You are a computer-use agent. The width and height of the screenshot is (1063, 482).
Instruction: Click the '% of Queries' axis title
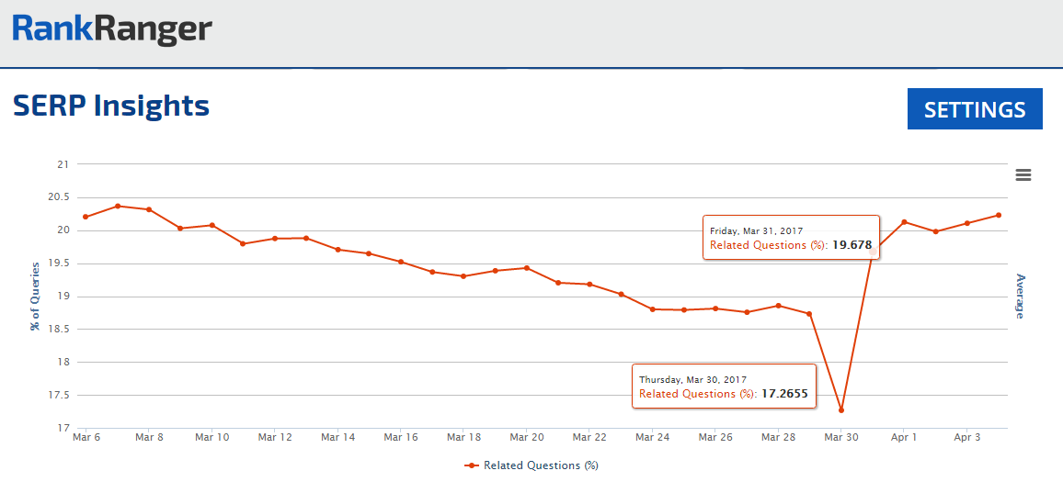click(x=35, y=296)
